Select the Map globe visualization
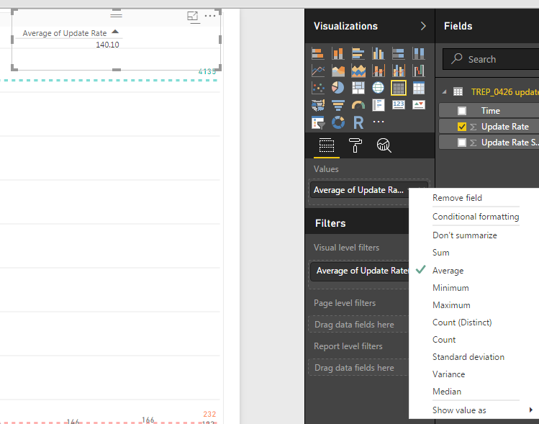This screenshot has width=539, height=424. 378,88
